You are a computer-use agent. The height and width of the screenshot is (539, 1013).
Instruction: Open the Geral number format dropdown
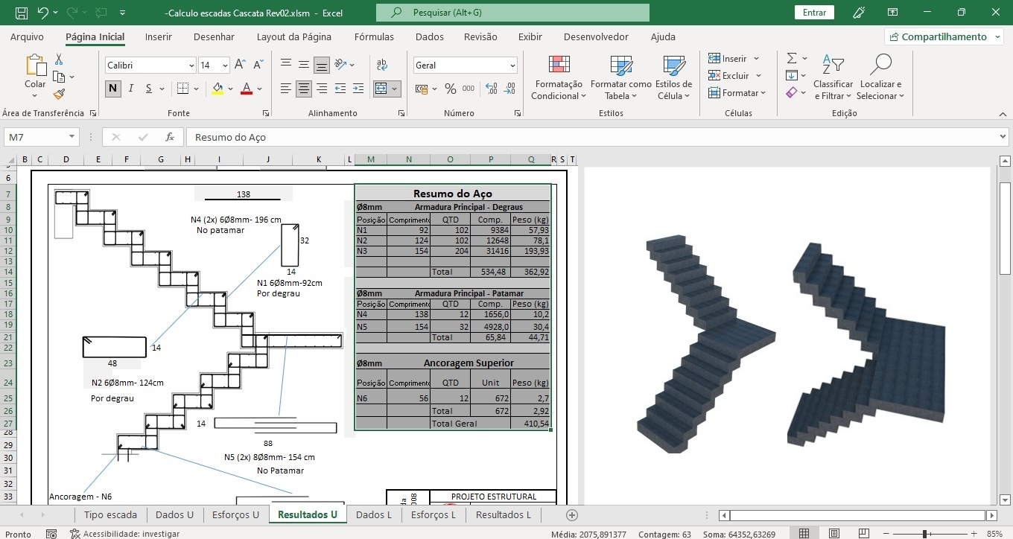(x=512, y=66)
